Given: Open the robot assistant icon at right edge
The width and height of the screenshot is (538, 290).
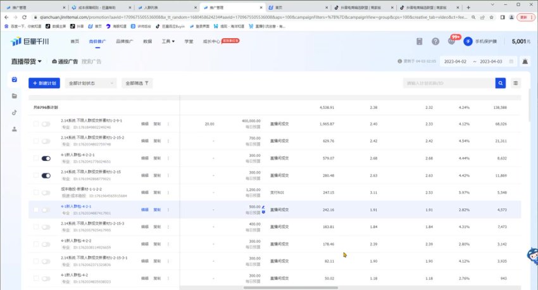Looking at the screenshot, I should click(530, 255).
